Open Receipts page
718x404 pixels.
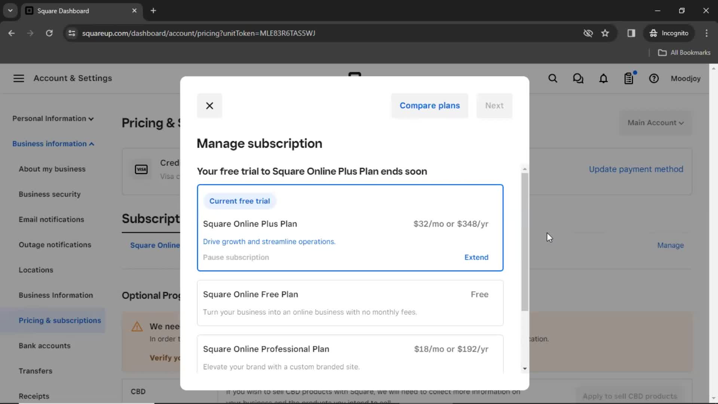34,396
